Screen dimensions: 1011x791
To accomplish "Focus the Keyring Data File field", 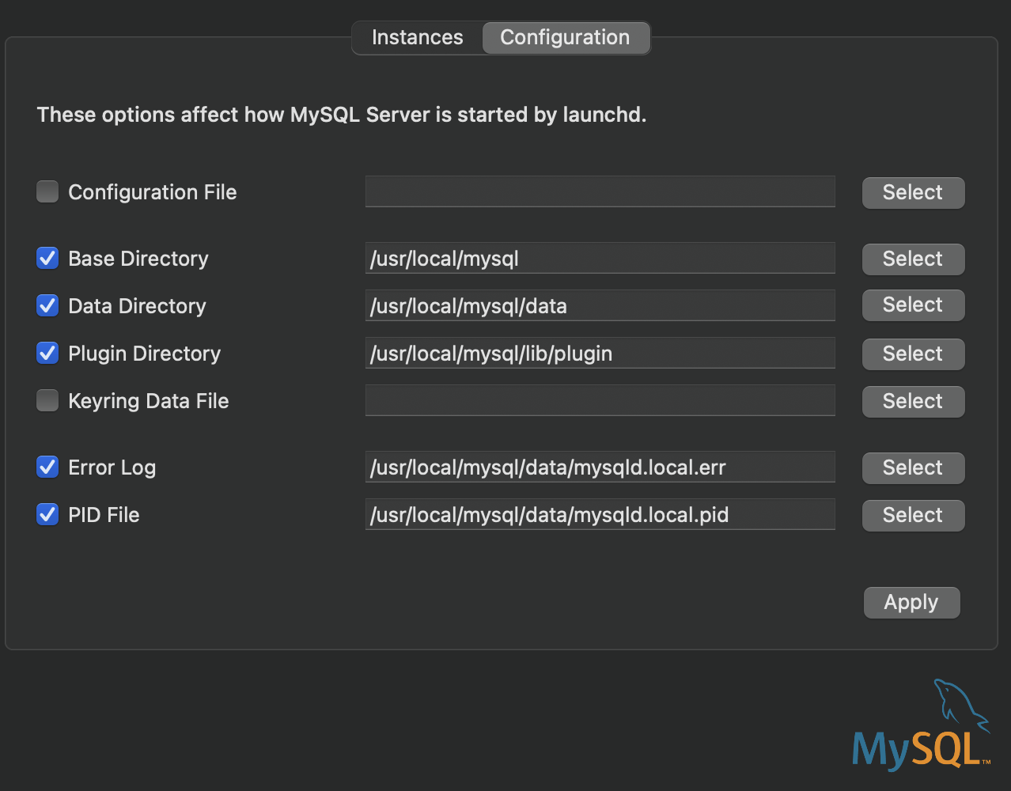I will (600, 400).
